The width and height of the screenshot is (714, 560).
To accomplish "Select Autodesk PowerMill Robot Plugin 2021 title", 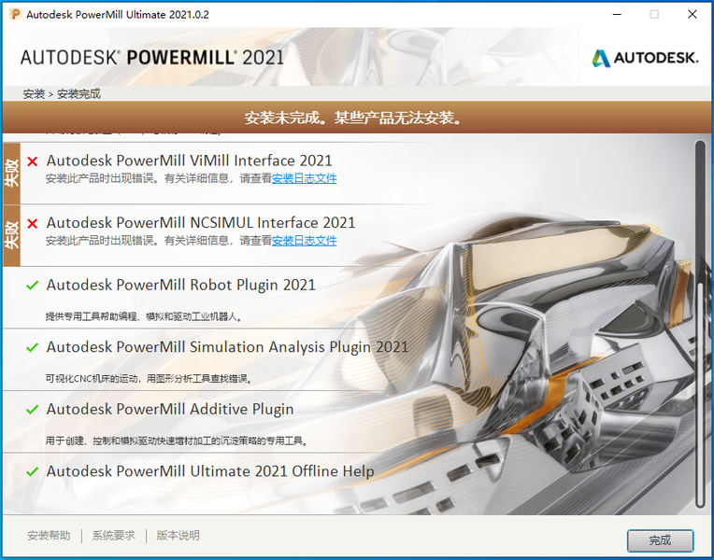I will point(180,285).
